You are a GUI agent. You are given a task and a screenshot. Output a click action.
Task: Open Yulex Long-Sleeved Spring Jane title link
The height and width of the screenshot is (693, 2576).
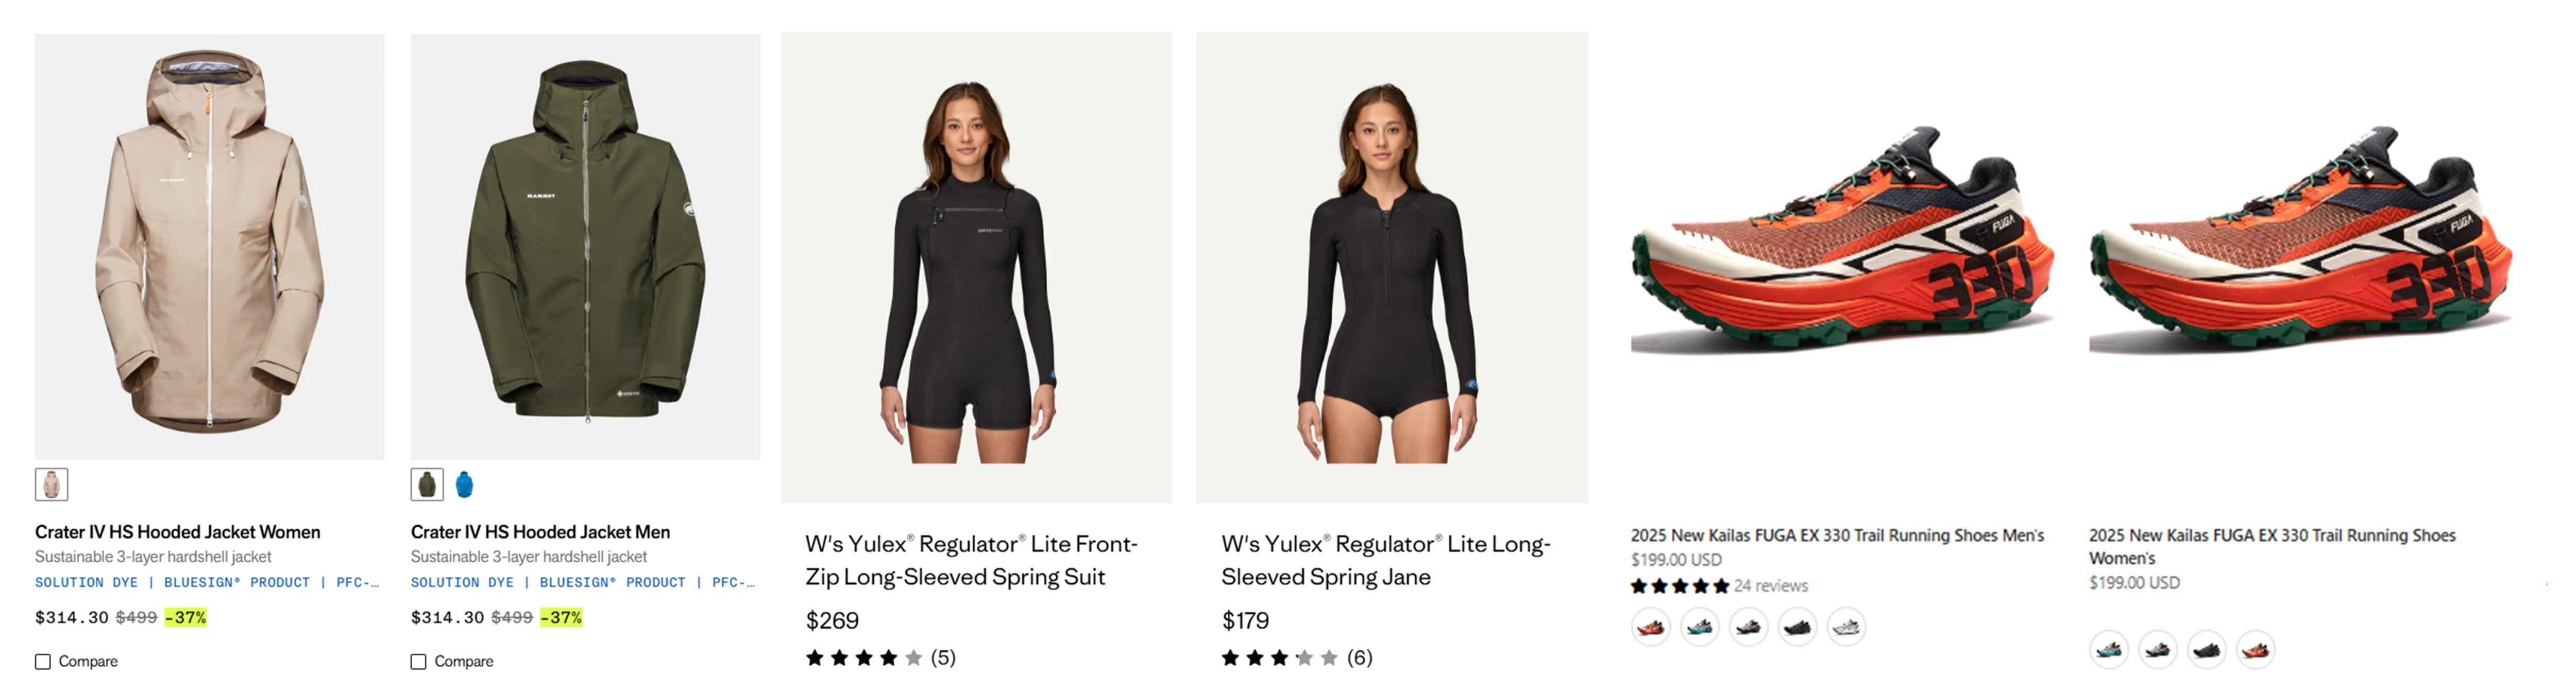tap(1385, 560)
